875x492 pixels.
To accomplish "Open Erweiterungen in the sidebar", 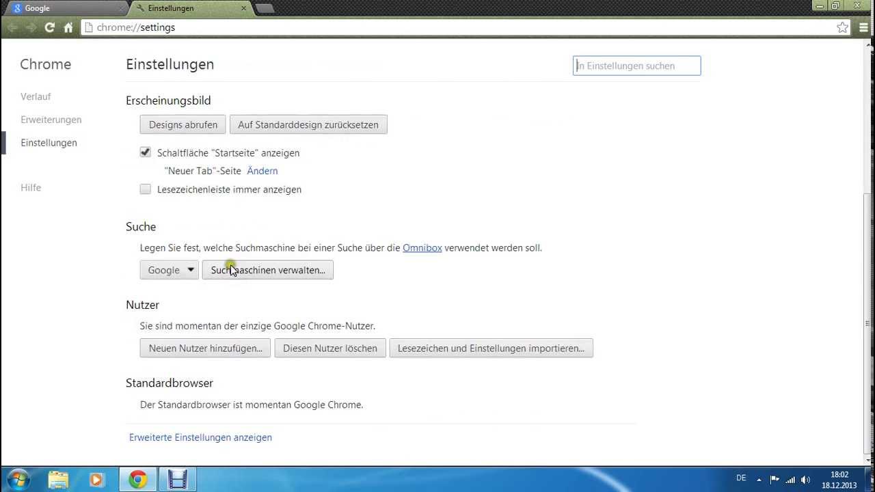I will click(51, 120).
